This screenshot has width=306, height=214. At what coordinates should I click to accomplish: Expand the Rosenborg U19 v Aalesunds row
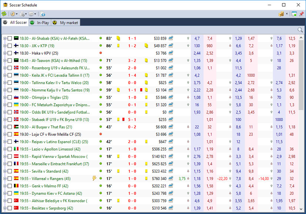(x=5, y=68)
